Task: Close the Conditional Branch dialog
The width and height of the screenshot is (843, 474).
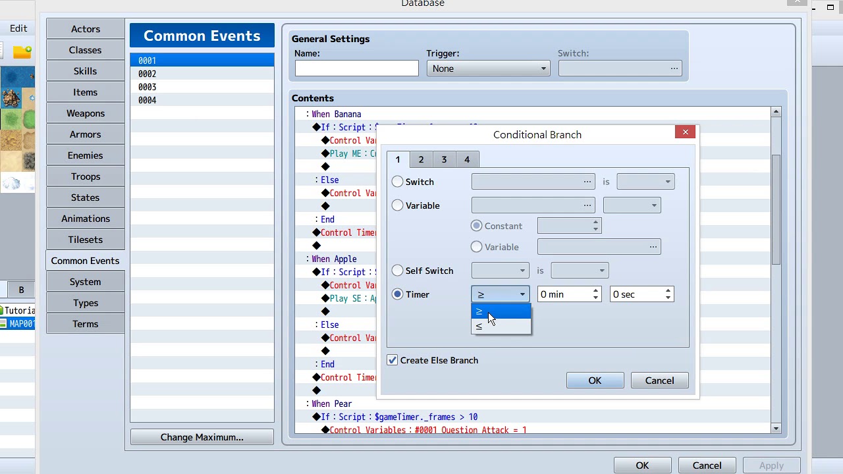Action: coord(685,132)
